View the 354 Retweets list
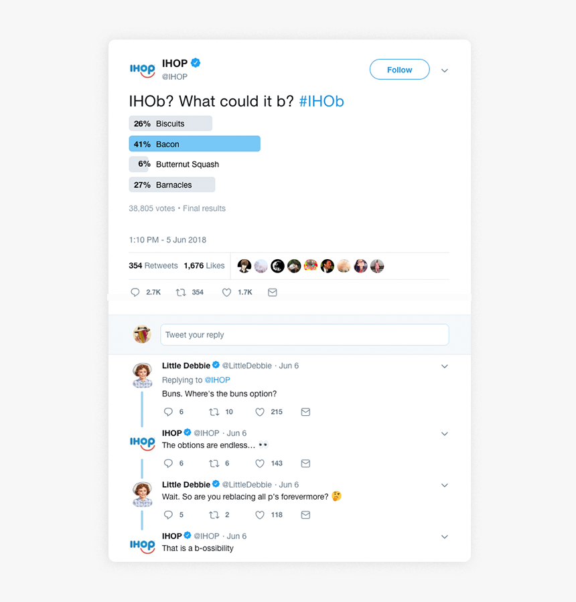Viewport: 576px width, 602px height. (153, 265)
